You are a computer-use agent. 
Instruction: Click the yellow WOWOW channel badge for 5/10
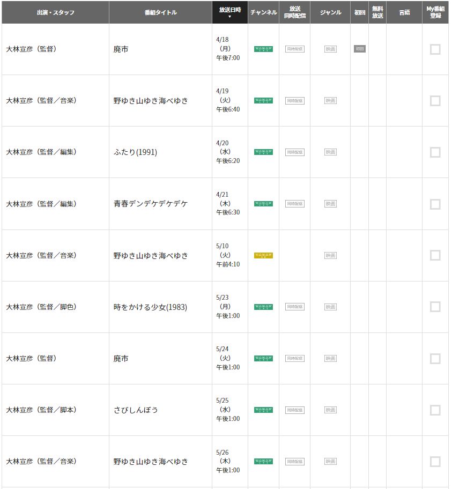(263, 255)
